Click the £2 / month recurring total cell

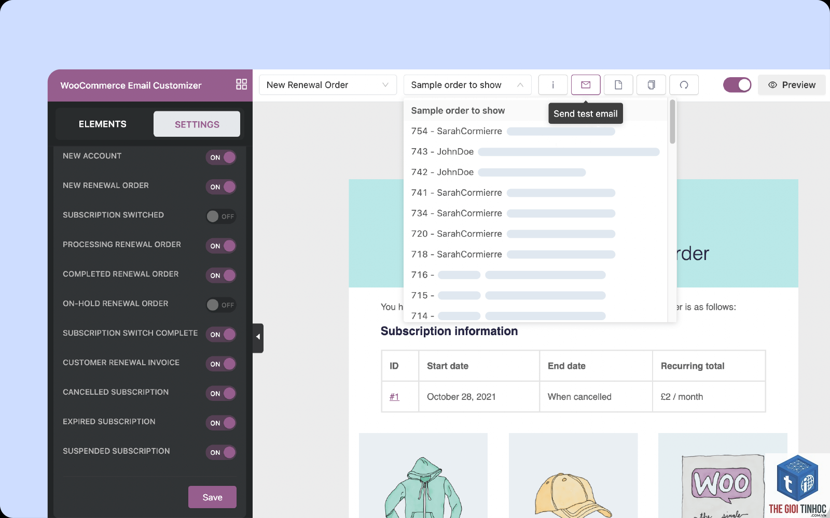click(x=709, y=397)
